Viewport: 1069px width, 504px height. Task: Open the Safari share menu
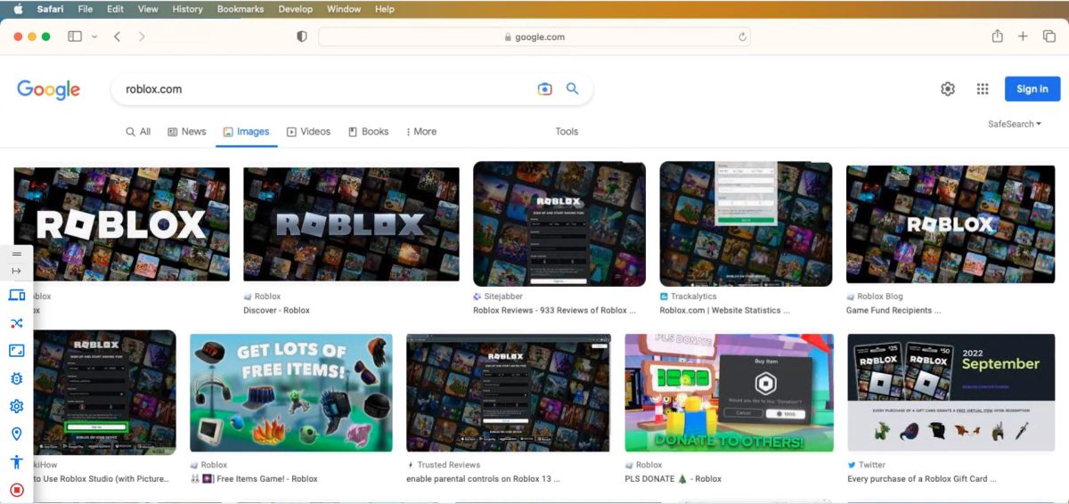point(998,36)
